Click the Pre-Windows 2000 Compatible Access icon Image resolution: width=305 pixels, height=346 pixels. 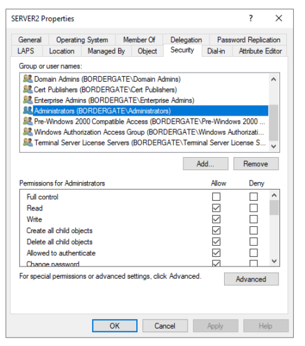click(x=28, y=121)
